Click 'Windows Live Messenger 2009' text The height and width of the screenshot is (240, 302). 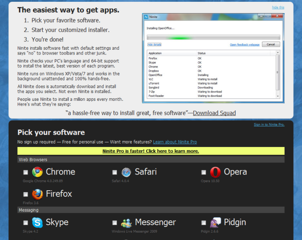[x=134, y=231]
